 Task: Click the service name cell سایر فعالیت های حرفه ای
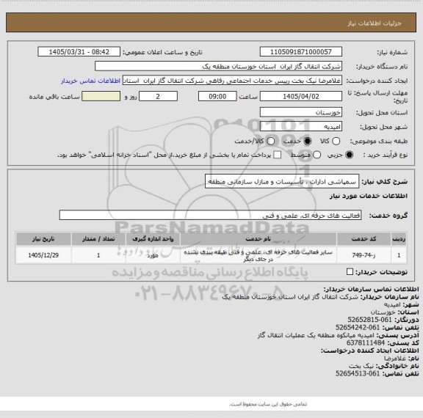point(258,255)
